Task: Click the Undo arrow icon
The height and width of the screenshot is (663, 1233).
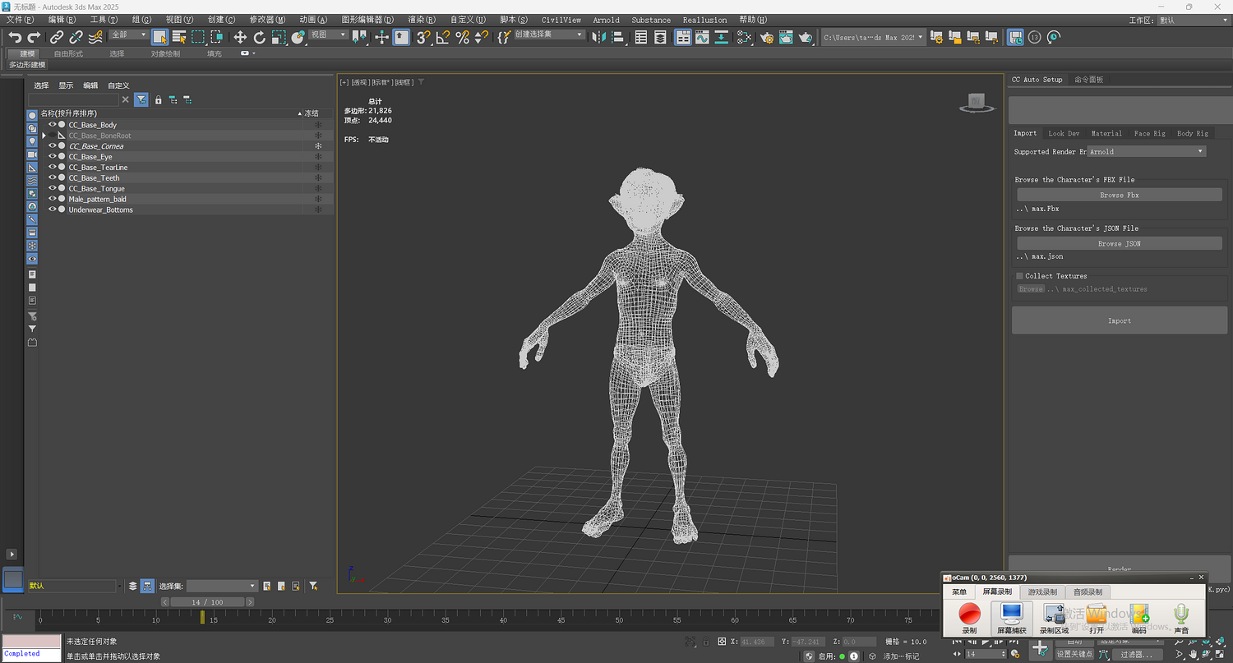Action: tap(15, 37)
